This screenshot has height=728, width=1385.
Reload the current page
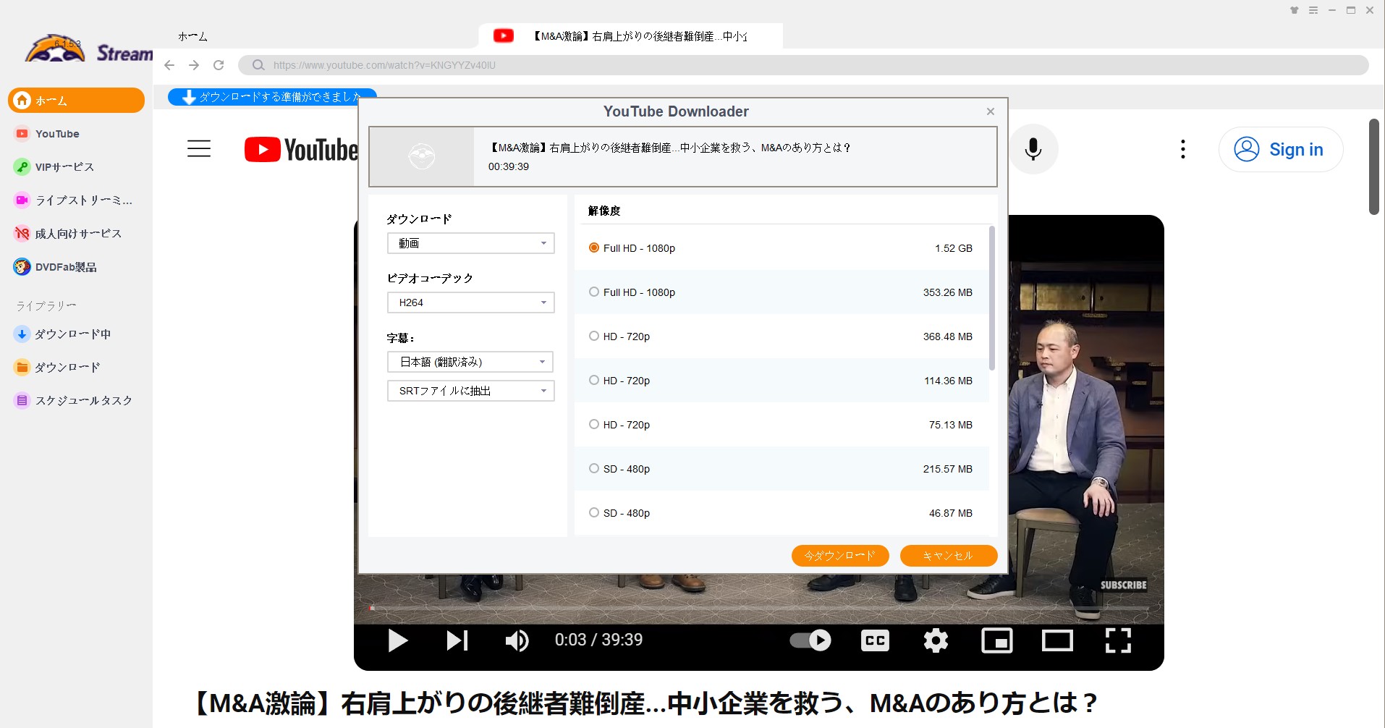(x=219, y=65)
